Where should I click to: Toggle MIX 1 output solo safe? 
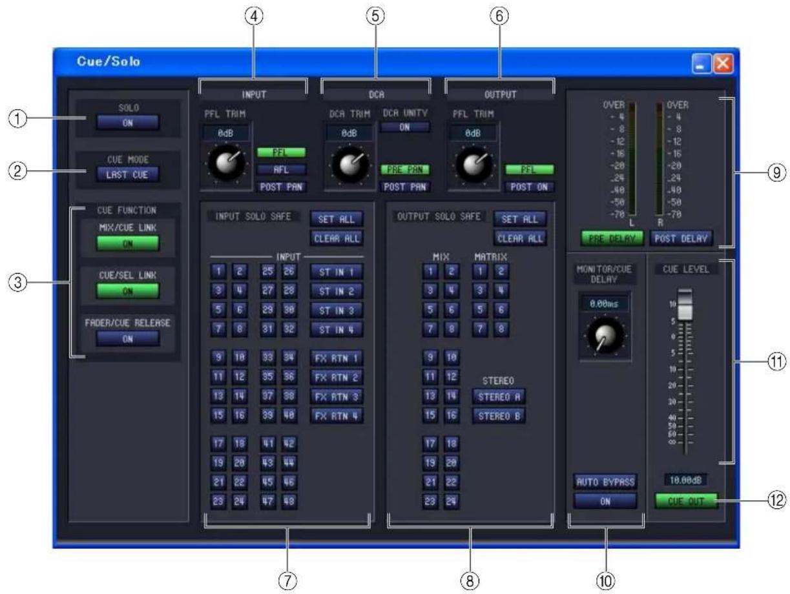click(431, 271)
